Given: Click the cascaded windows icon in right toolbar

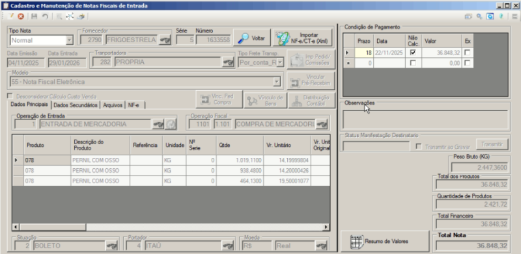Looking at the screenshot, I should 468,16.
